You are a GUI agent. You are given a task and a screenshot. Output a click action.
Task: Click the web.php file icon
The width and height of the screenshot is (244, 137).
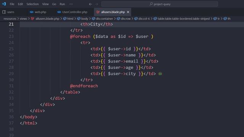32,12
